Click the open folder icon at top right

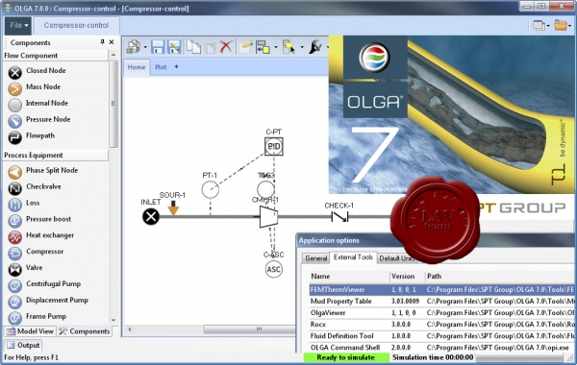point(561,25)
